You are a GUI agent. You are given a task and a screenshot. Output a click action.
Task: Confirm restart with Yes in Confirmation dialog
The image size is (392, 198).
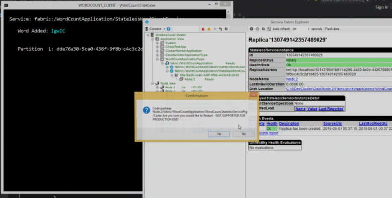[x=219, y=134]
